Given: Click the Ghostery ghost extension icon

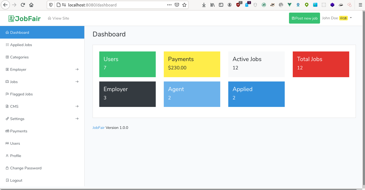Looking at the screenshot, I should point(247,5).
